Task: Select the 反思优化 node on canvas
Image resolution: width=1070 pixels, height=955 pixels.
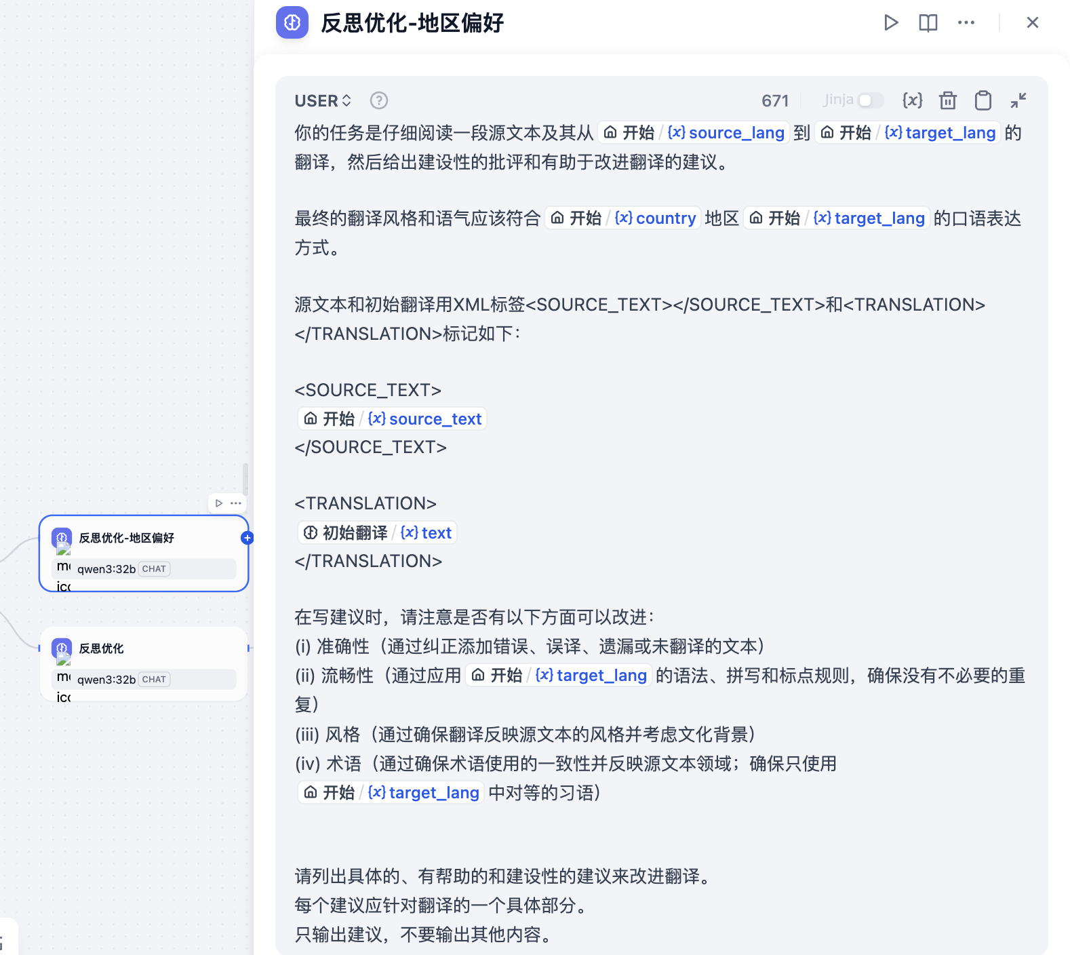Action: (144, 663)
